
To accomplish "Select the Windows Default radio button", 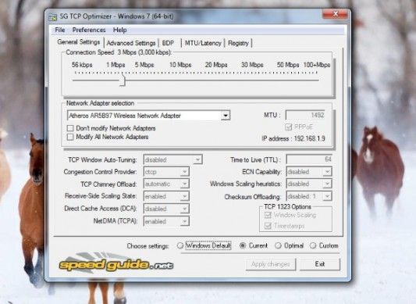I will tap(180, 245).
